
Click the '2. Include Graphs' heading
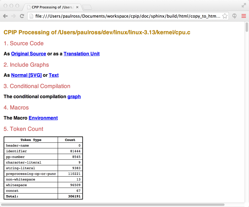click(26, 65)
